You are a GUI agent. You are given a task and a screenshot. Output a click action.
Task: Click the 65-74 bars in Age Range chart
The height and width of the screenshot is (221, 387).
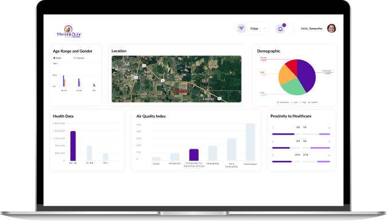64,81
